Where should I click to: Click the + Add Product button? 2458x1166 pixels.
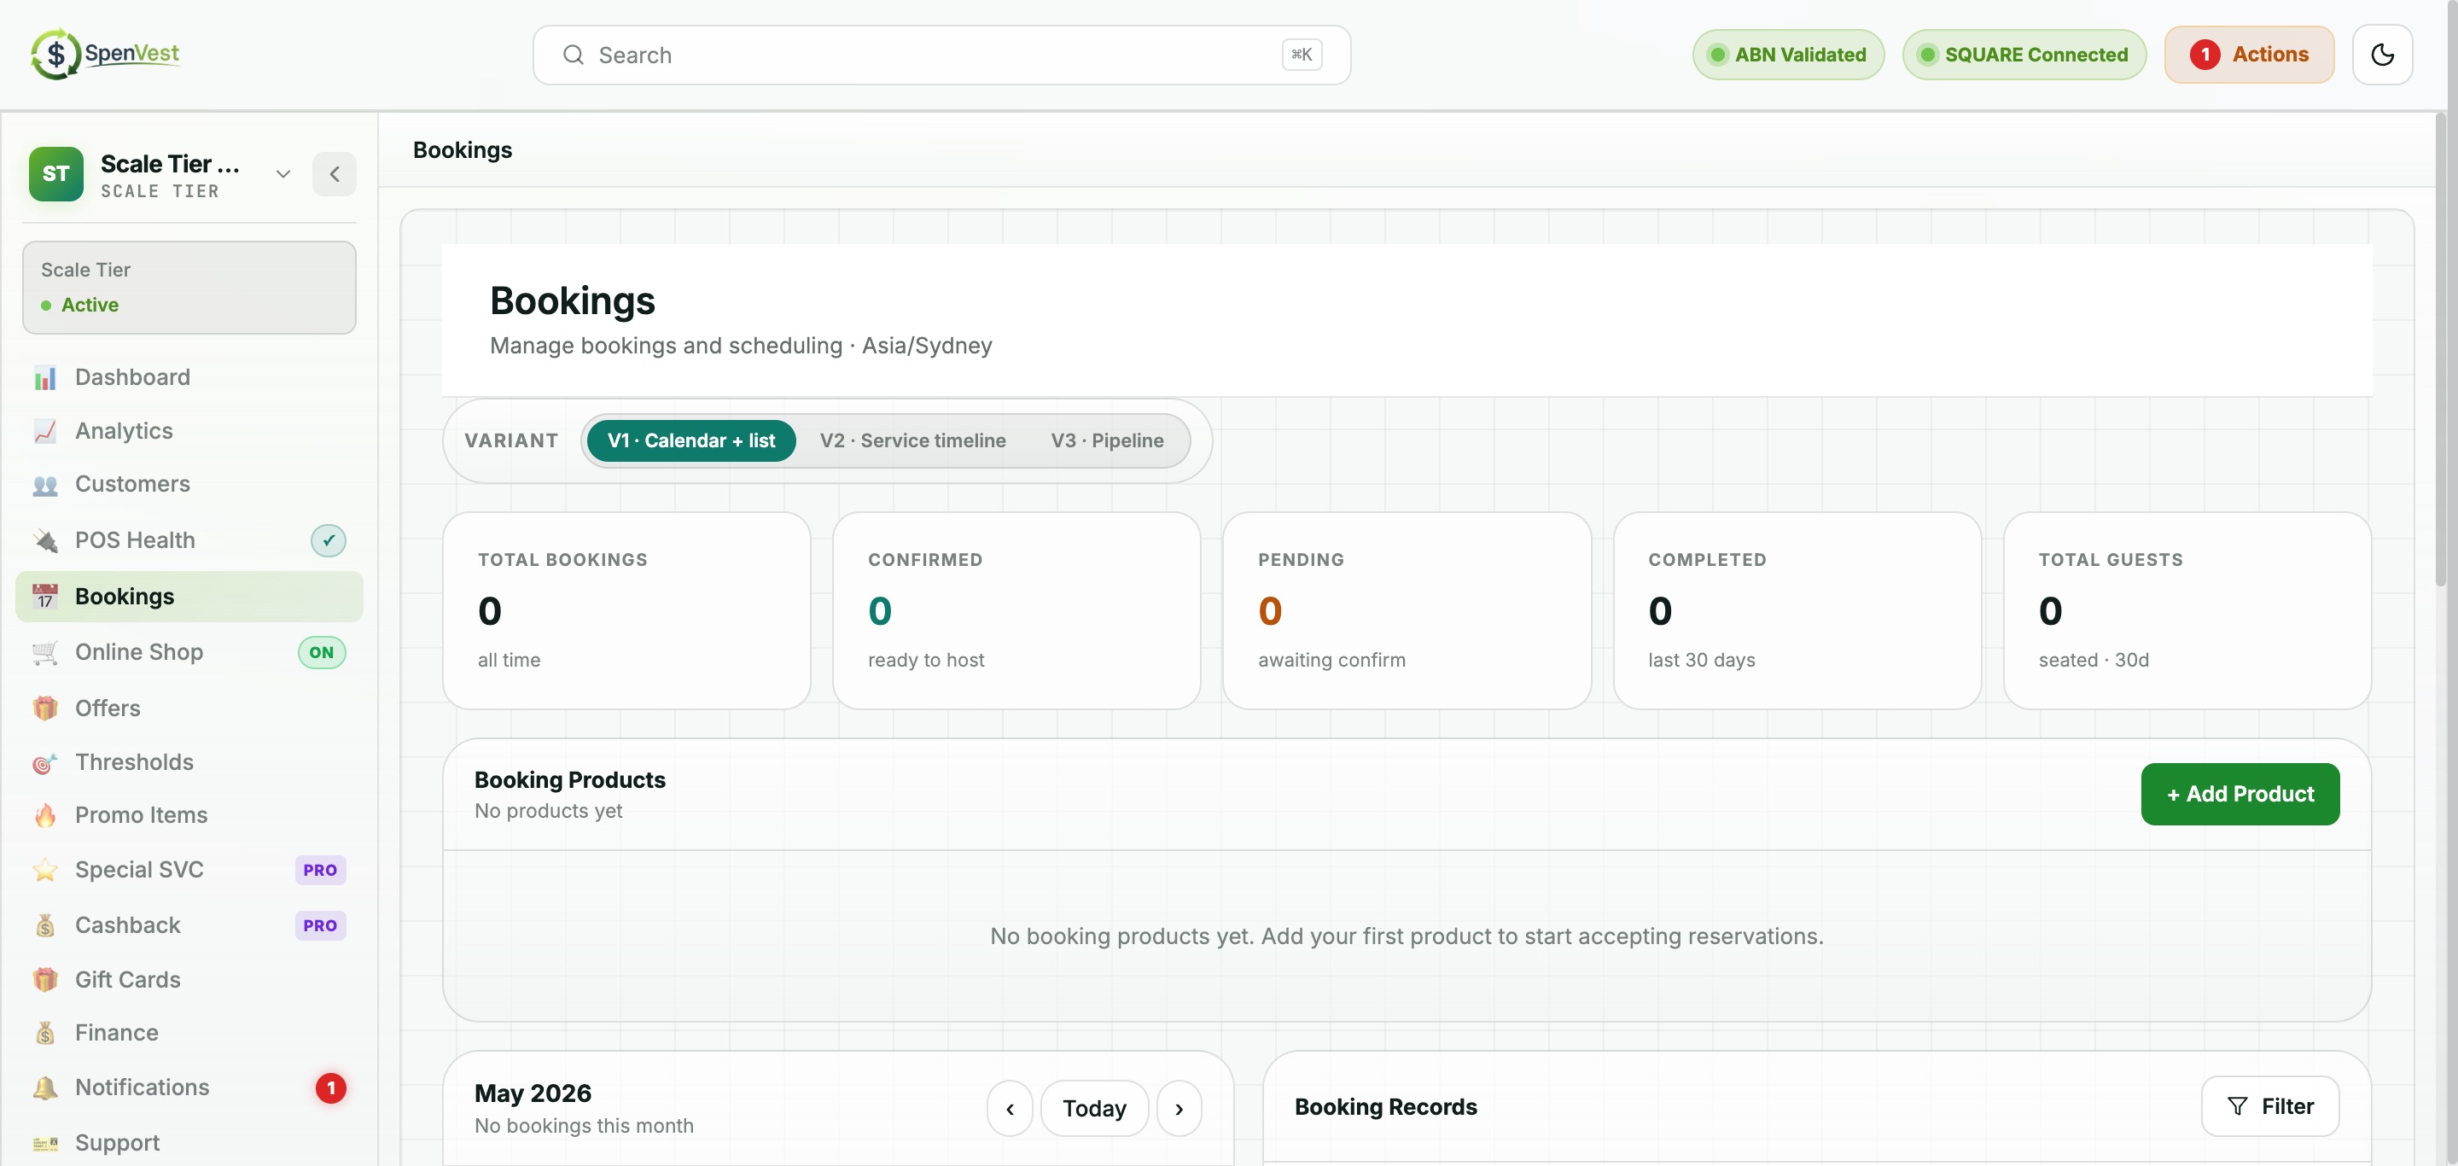pos(2240,794)
